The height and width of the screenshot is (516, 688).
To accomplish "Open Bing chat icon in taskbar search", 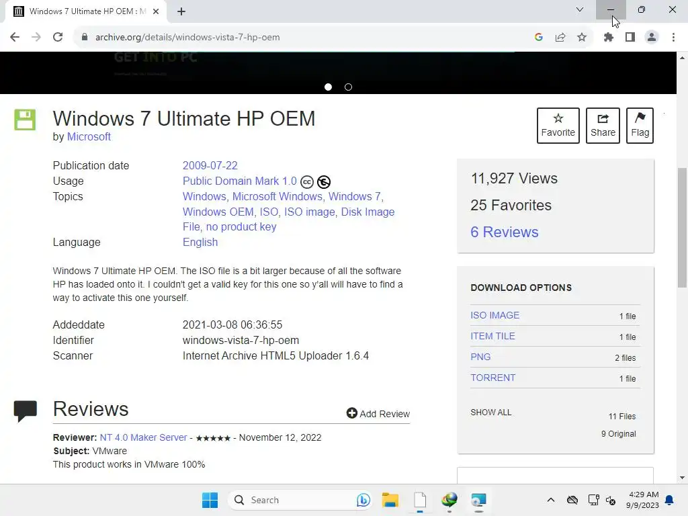I will coord(363,500).
